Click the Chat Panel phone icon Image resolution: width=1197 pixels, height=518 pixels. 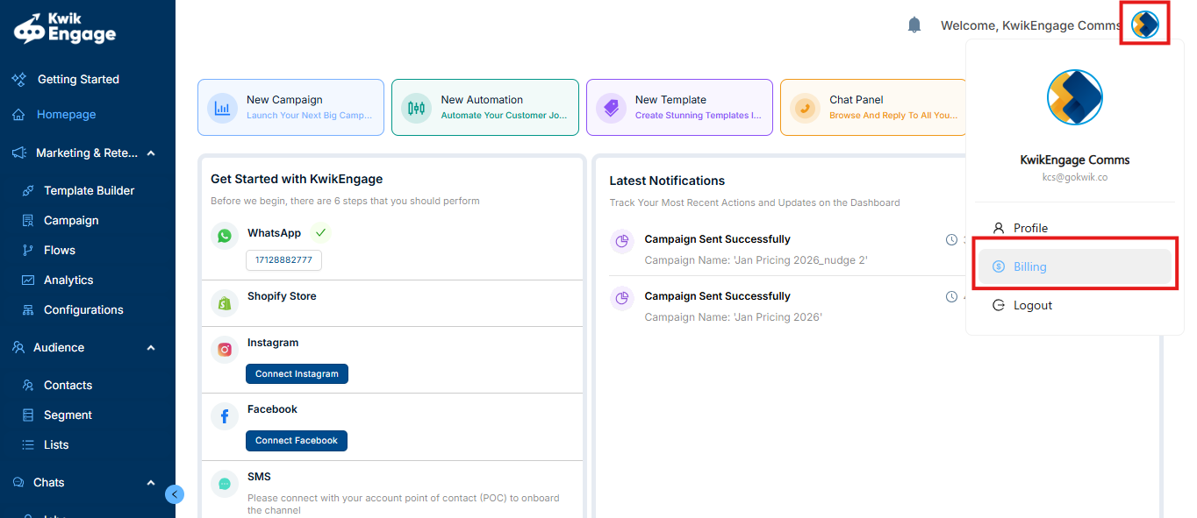(x=805, y=108)
